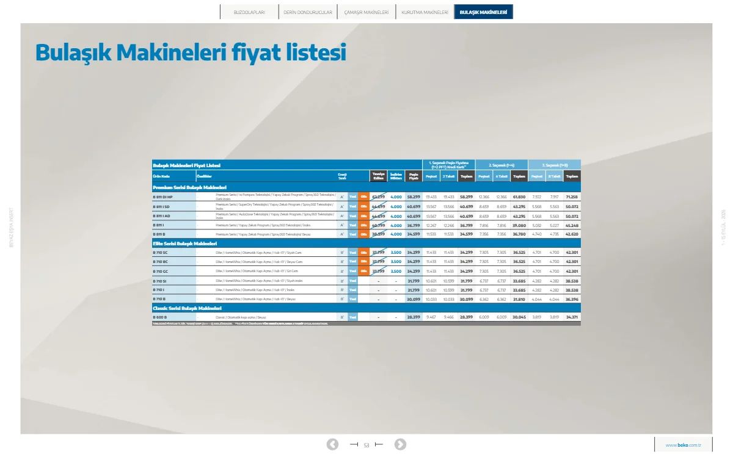The width and height of the screenshot is (733, 454).
Task: Open the www.beko.com.tr link
Action: 683,445
